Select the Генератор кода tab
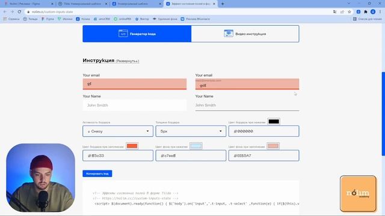385x216 pixels. pos(137,34)
